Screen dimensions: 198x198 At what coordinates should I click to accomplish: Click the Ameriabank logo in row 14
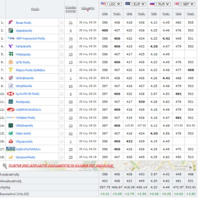coord(11,125)
